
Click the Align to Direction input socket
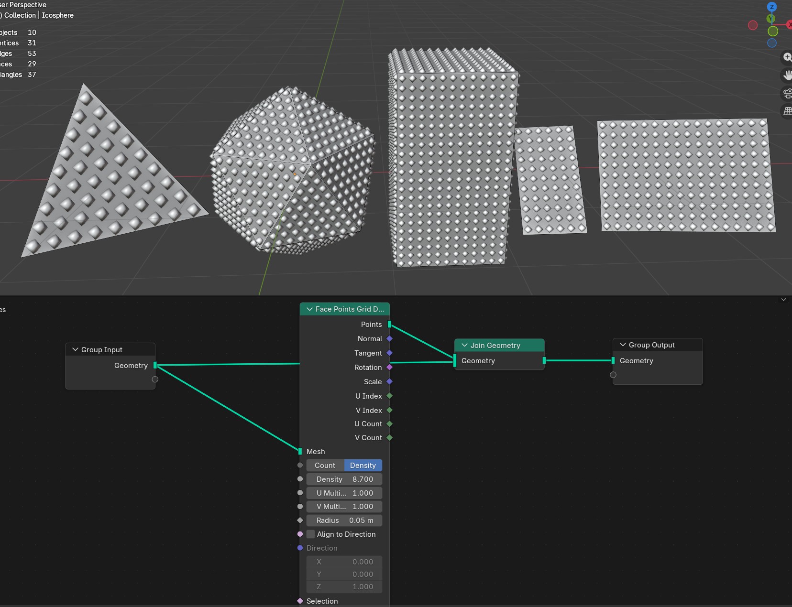300,534
